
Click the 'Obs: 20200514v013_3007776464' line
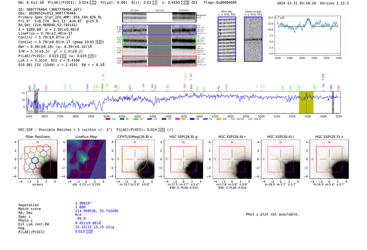[x=47, y=13]
